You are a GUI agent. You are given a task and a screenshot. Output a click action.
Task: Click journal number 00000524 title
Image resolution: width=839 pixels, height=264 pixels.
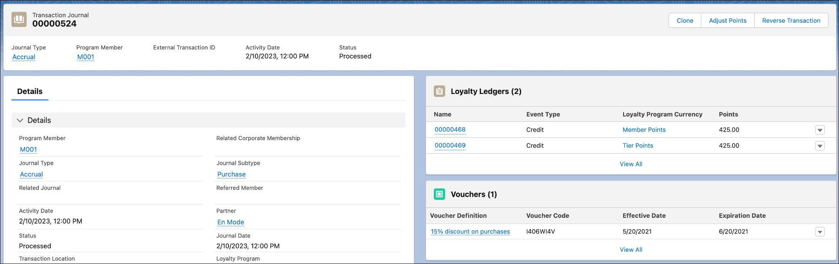pos(54,24)
